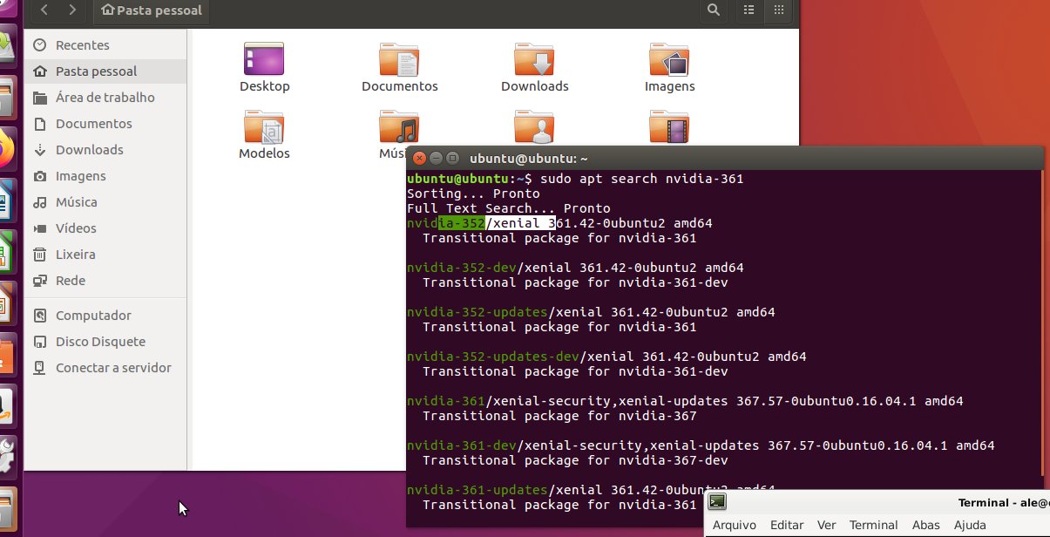
Task: Maximize the ubuntu@ubuntu terminal window
Action: click(x=452, y=158)
